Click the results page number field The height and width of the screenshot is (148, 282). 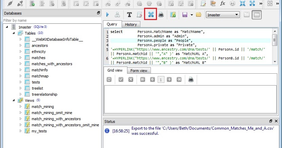point(161,79)
